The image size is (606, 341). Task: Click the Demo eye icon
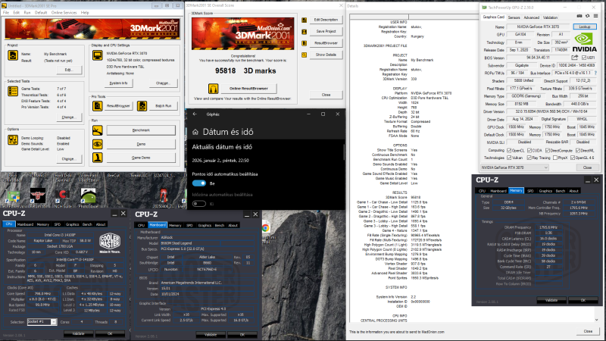tap(98, 144)
